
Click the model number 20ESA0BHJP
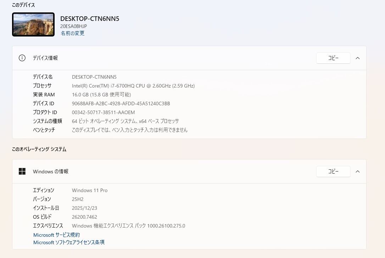tap(73, 26)
